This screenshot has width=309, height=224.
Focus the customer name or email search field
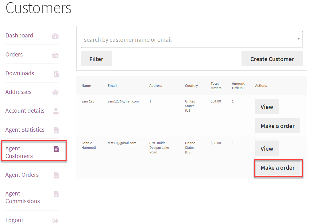click(187, 40)
